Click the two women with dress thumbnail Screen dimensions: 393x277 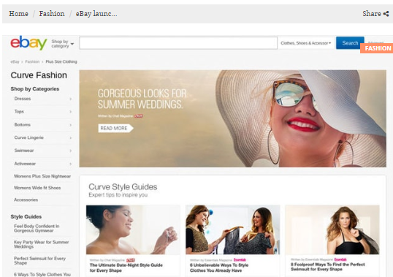232,229
